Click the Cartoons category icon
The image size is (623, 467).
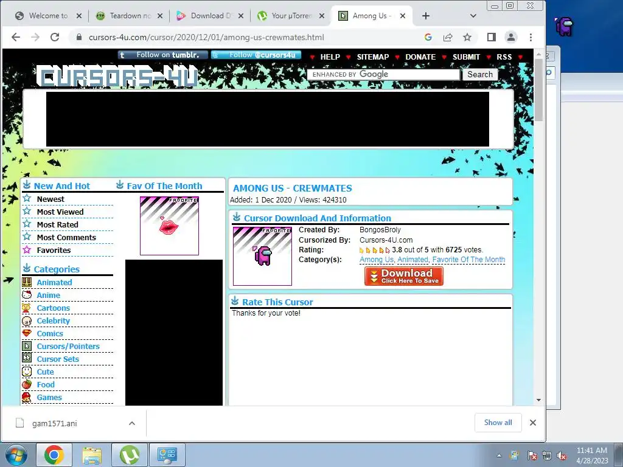pos(27,308)
